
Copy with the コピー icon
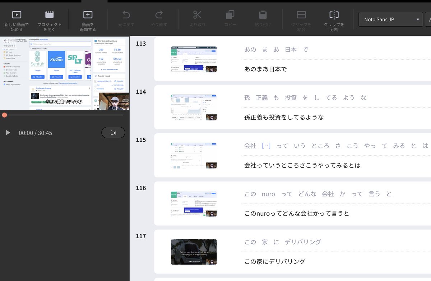point(230,15)
